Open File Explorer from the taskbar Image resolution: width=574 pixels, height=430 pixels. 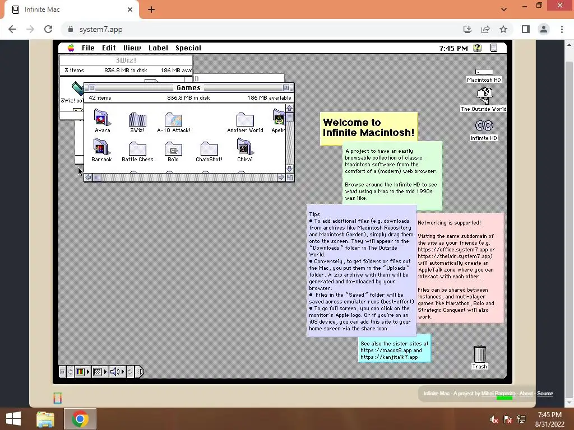[x=45, y=419]
